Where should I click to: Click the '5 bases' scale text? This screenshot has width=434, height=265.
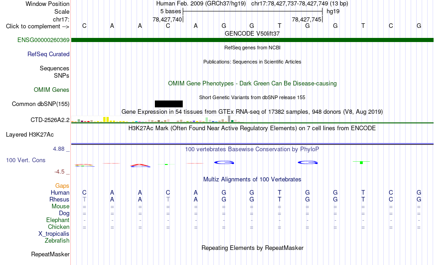170,11
